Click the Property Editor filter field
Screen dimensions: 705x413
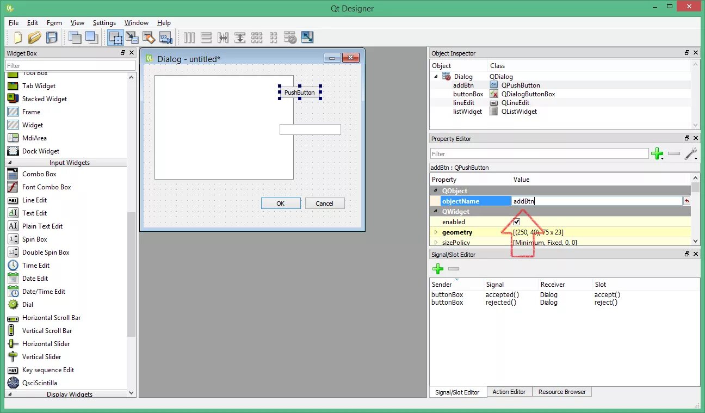[540, 154]
